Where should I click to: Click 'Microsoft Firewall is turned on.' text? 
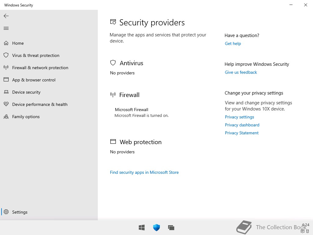(x=142, y=115)
